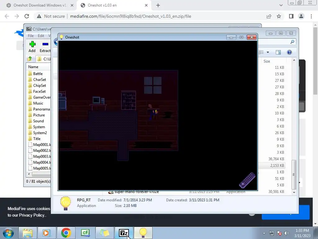Share this page icon in Chrome
Screen dimensions: 318x239
coord(269,16)
